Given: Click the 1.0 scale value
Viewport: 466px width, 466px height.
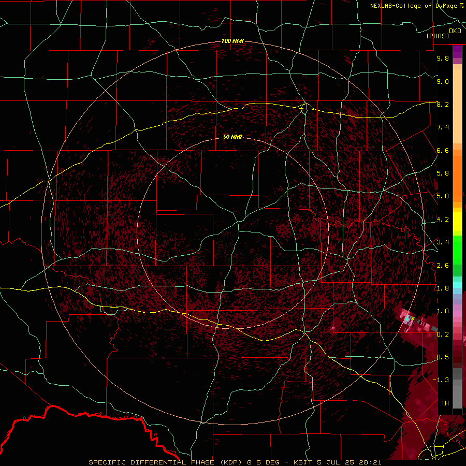Looking at the screenshot, I should click(443, 311).
